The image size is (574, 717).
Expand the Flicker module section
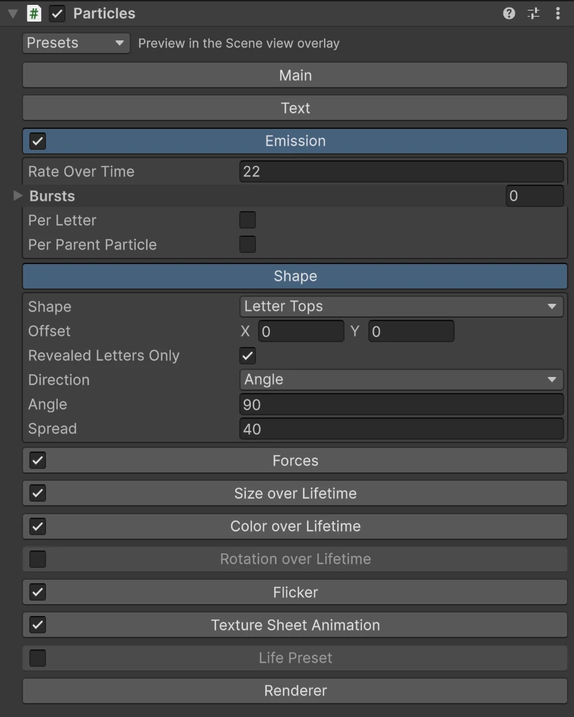point(295,592)
